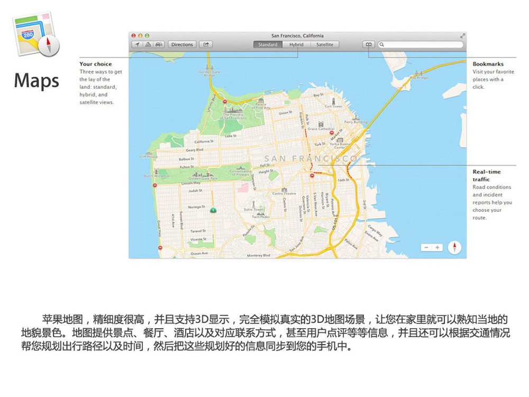Click the Judah St label

pyautogui.click(x=195, y=191)
